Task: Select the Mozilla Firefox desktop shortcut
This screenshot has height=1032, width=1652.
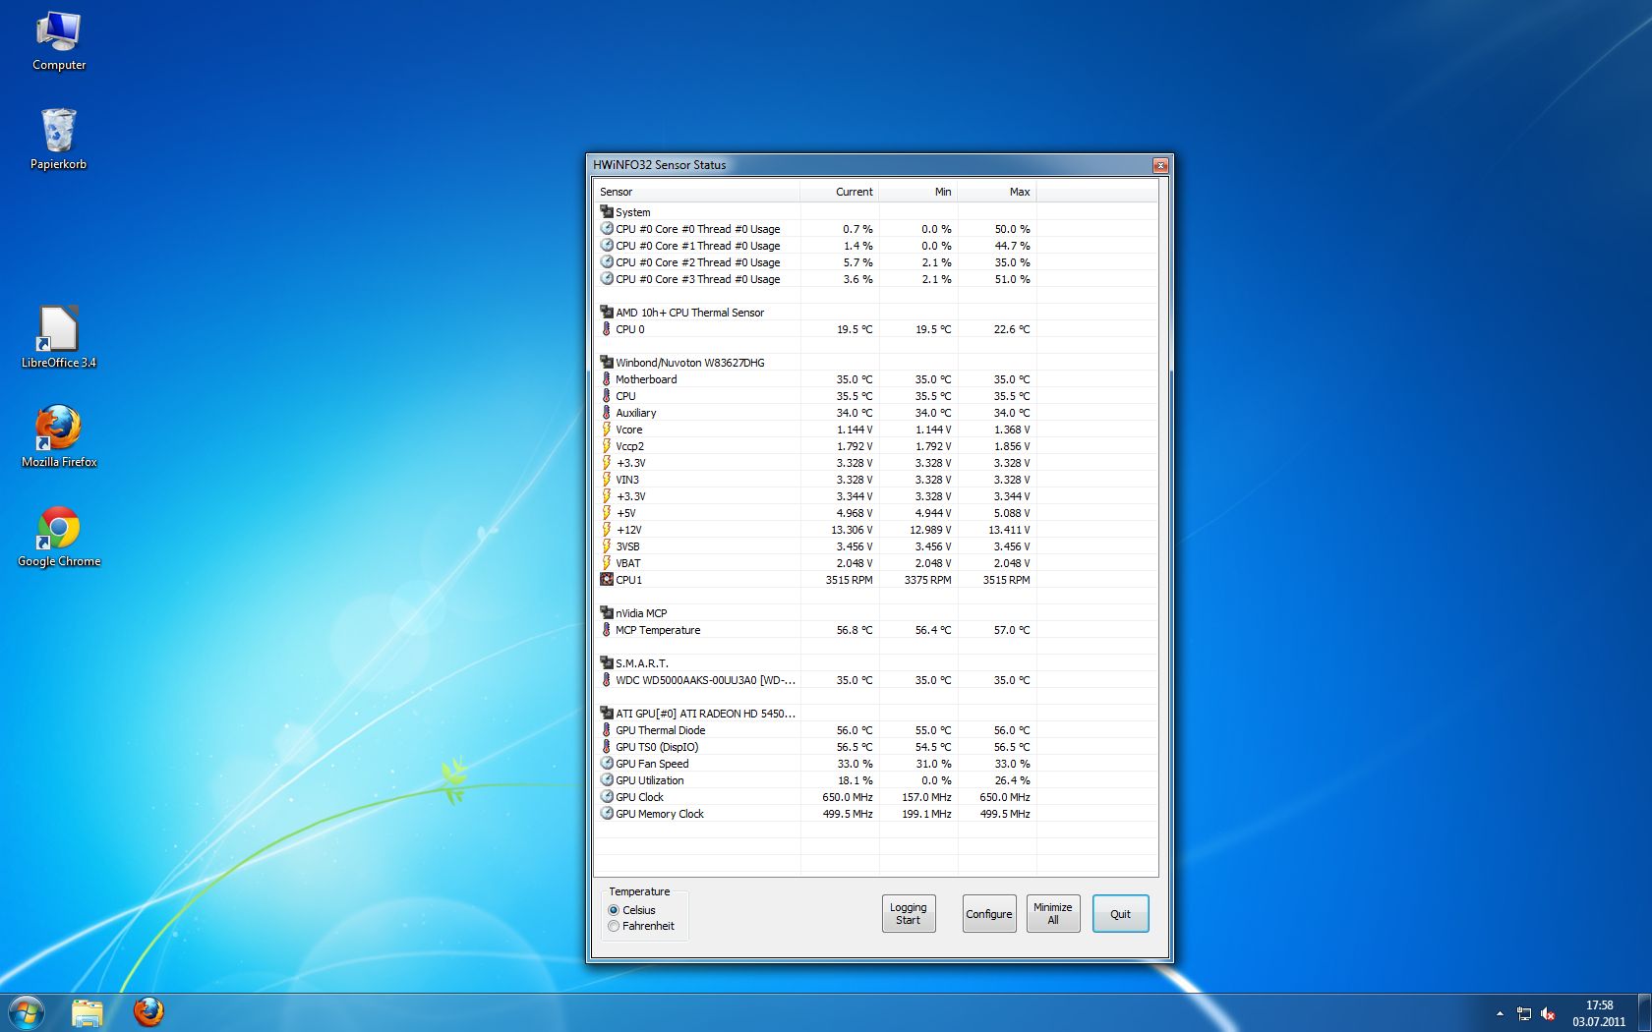Action: (59, 437)
